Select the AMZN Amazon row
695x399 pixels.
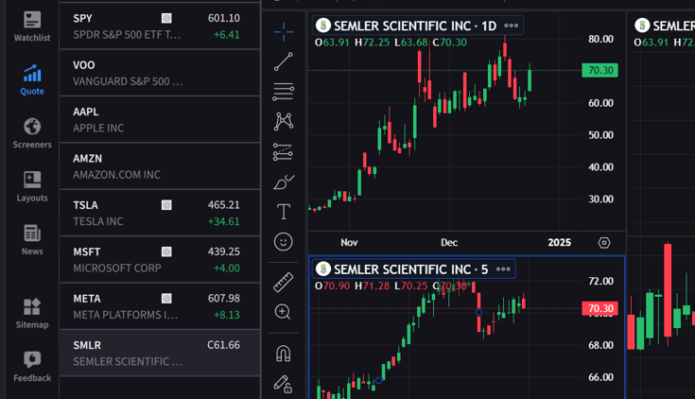click(160, 166)
